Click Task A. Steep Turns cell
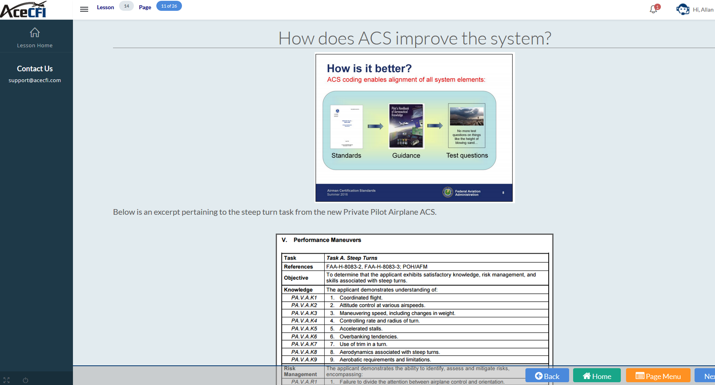The height and width of the screenshot is (385, 715). pyautogui.click(x=436, y=258)
